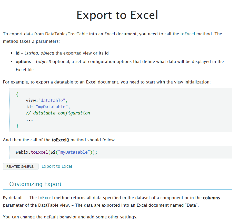Select "myDatatable" string in the first code snippet

[x=52, y=107]
